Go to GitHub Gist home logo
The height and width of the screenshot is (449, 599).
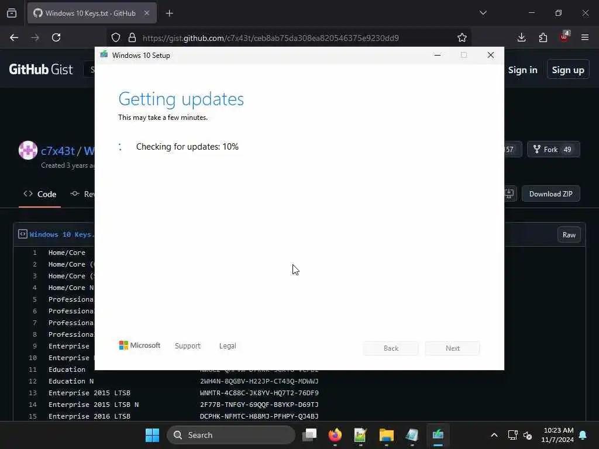[x=40, y=70]
